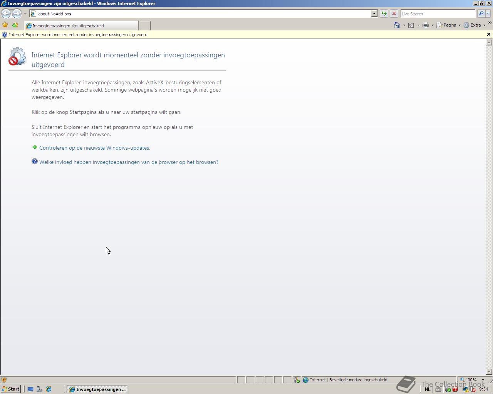Click the RSS feeds icon
This screenshot has height=394, width=493.
pyautogui.click(x=411, y=25)
